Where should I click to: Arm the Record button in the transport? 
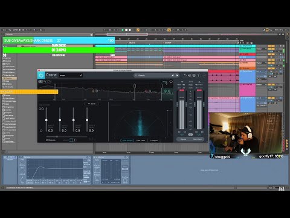(x=130, y=30)
